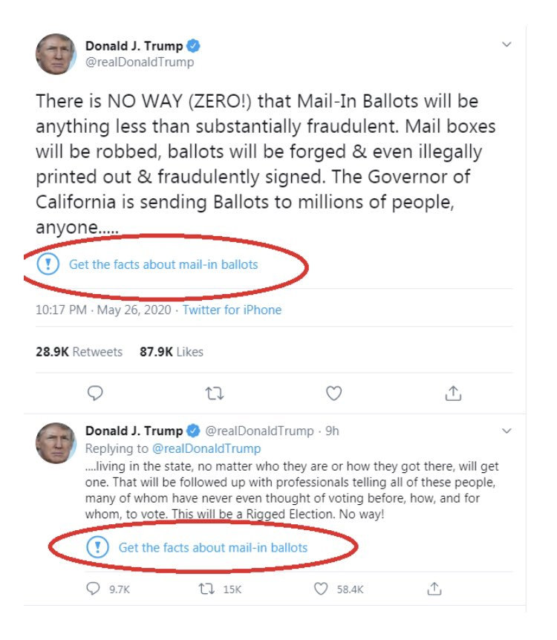Like the main tweet with the heart icon
Image resolution: width=557 pixels, height=640 pixels.
pyautogui.click(x=334, y=393)
